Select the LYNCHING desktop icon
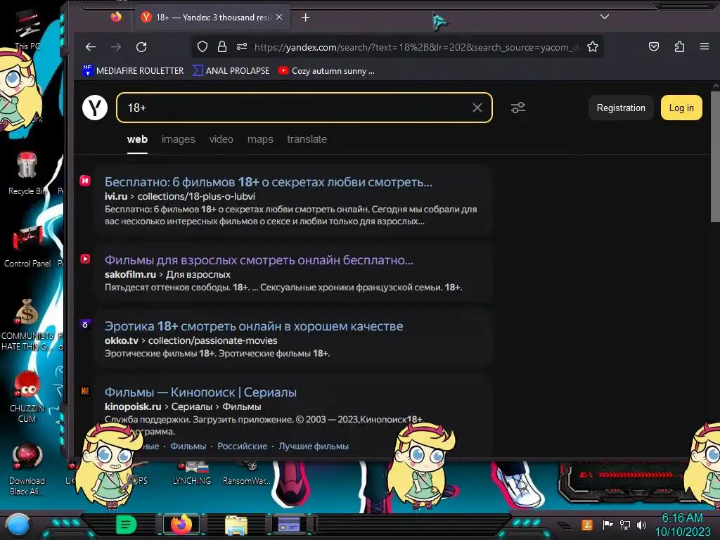Image resolution: width=720 pixels, height=540 pixels. 192,475
